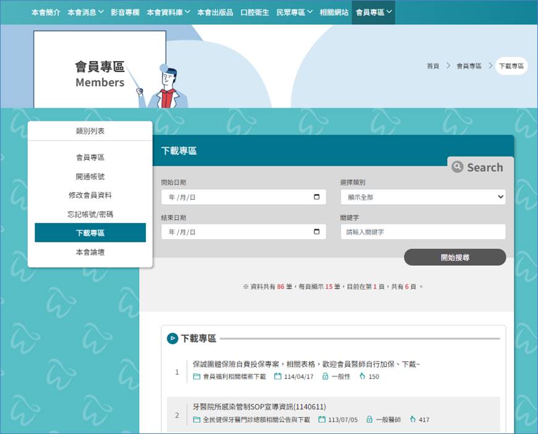Open the 保誠團體保險自費投保專案 download entry
Viewport: 538px width, 434px height.
[x=306, y=364]
